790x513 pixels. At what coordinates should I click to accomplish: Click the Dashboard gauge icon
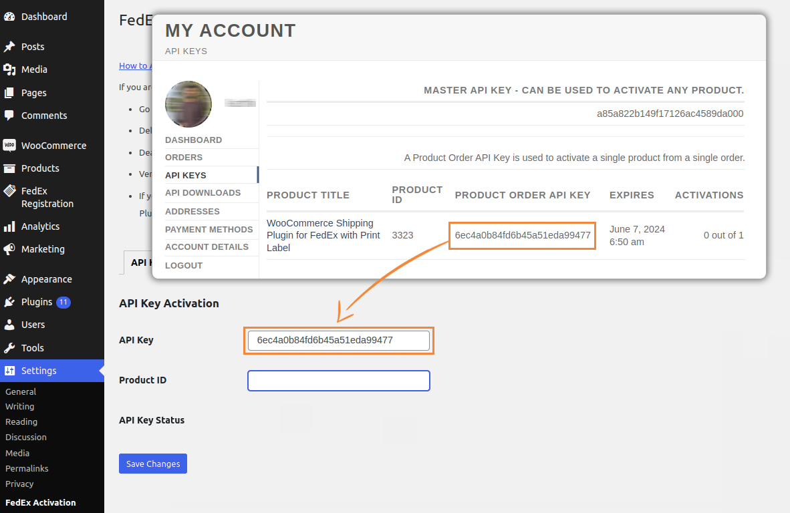[x=9, y=17]
